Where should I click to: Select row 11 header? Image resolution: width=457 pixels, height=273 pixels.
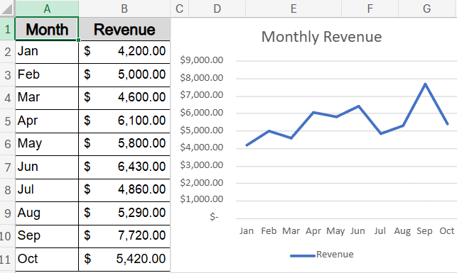(7, 260)
